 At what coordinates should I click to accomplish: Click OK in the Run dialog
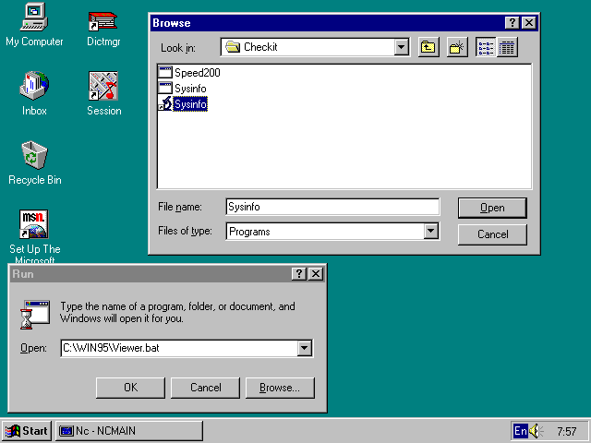[x=130, y=388]
